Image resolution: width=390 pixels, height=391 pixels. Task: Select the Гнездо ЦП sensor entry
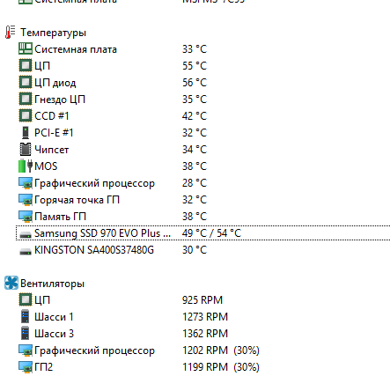click(x=113, y=100)
